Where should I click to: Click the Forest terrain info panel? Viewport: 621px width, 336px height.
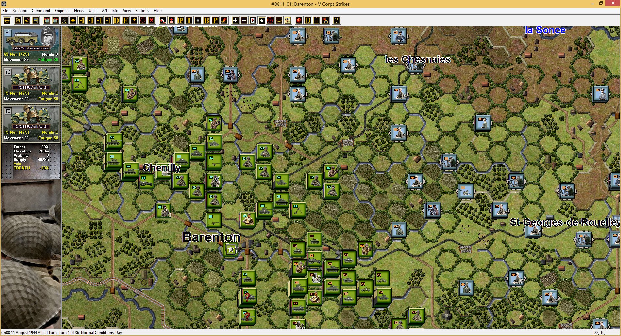pos(31,161)
